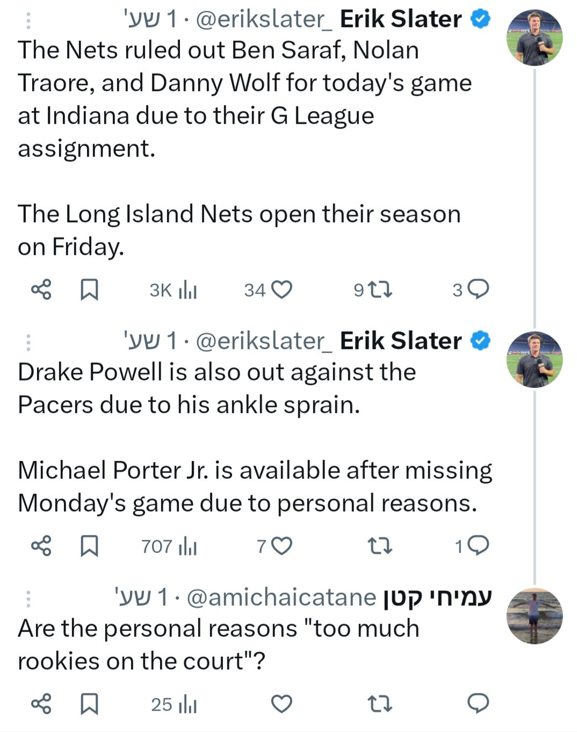Open more options on Drake Powell tweet
Image resolution: width=577 pixels, height=732 pixels.
click(28, 342)
